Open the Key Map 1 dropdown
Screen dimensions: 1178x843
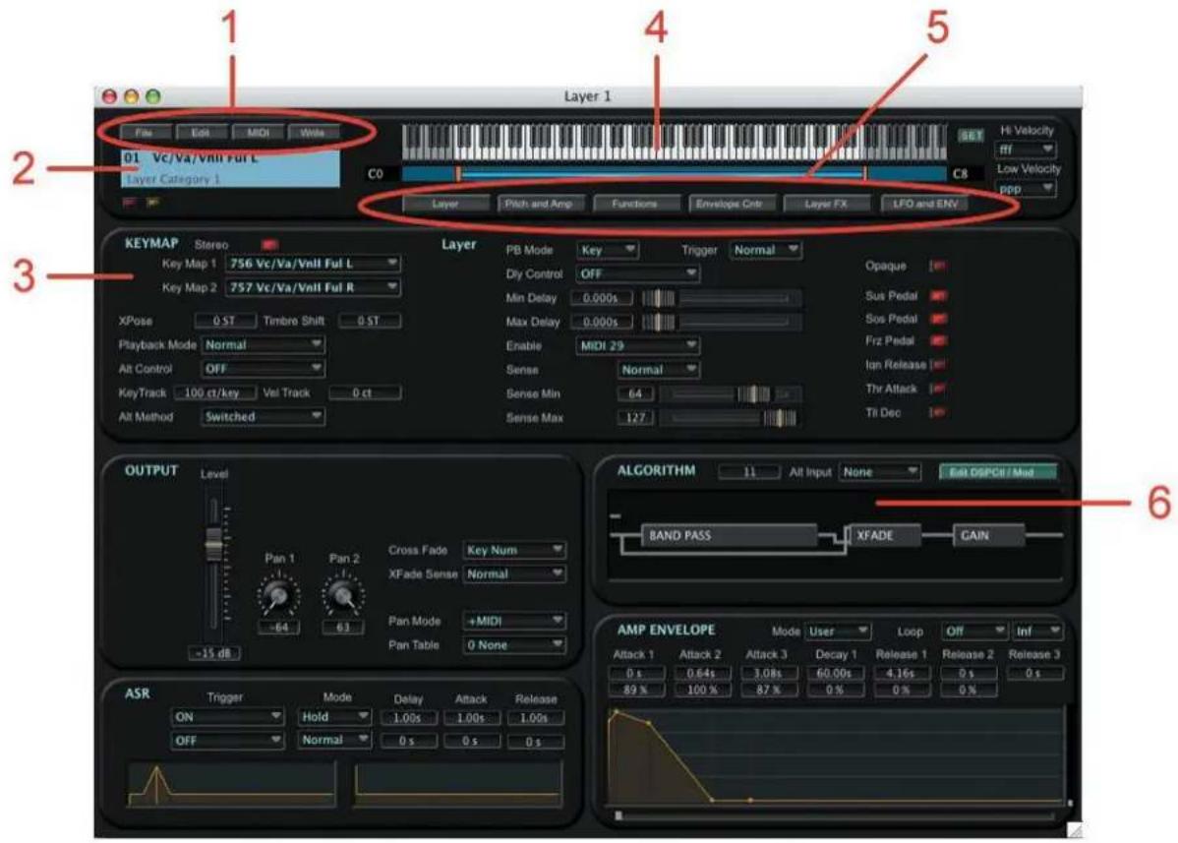pos(314,264)
